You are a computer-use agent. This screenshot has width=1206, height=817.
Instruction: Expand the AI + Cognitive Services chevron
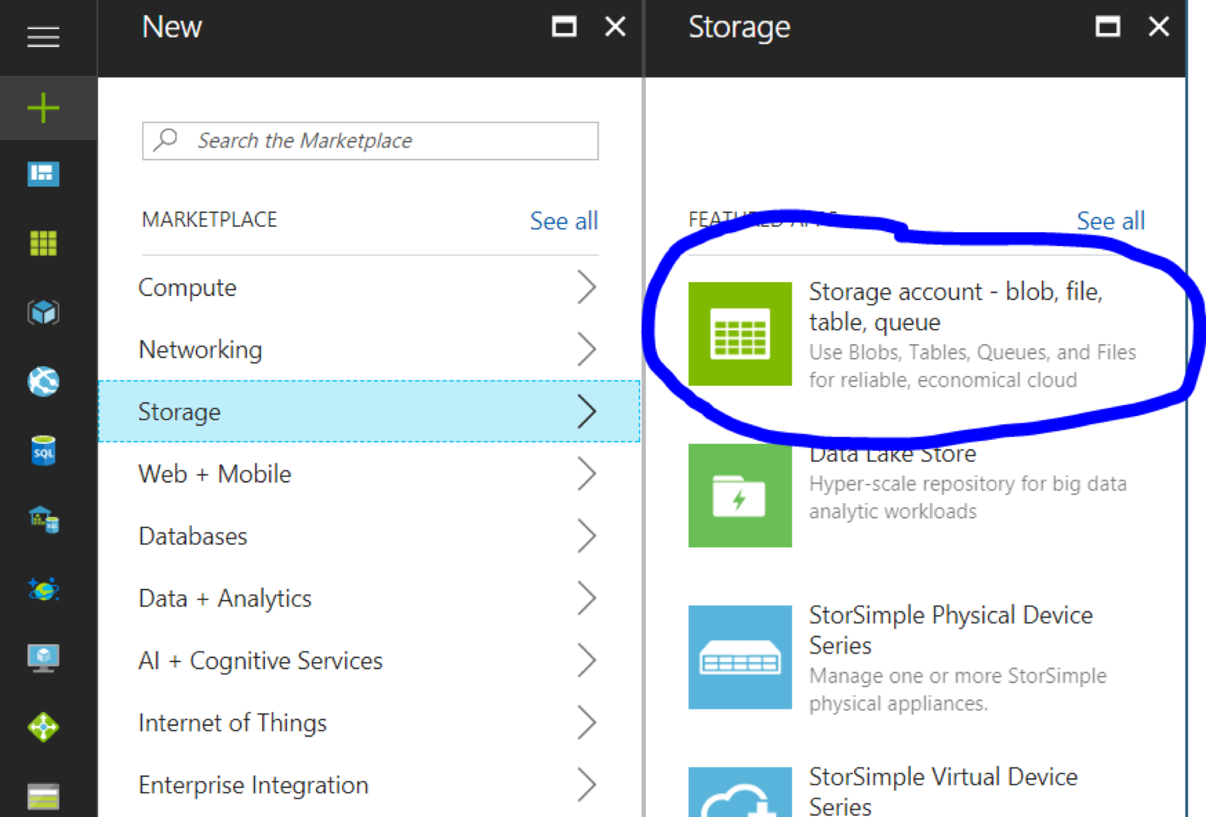click(x=587, y=661)
